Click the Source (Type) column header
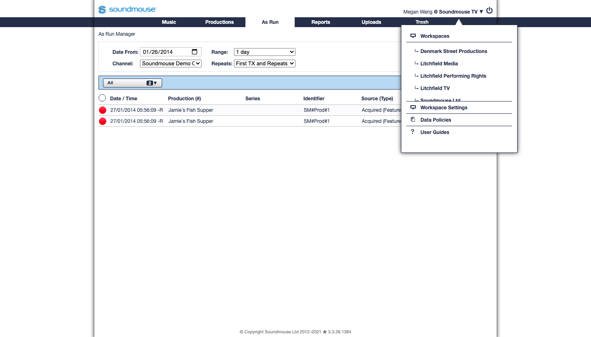The image size is (591, 337). pyautogui.click(x=377, y=99)
